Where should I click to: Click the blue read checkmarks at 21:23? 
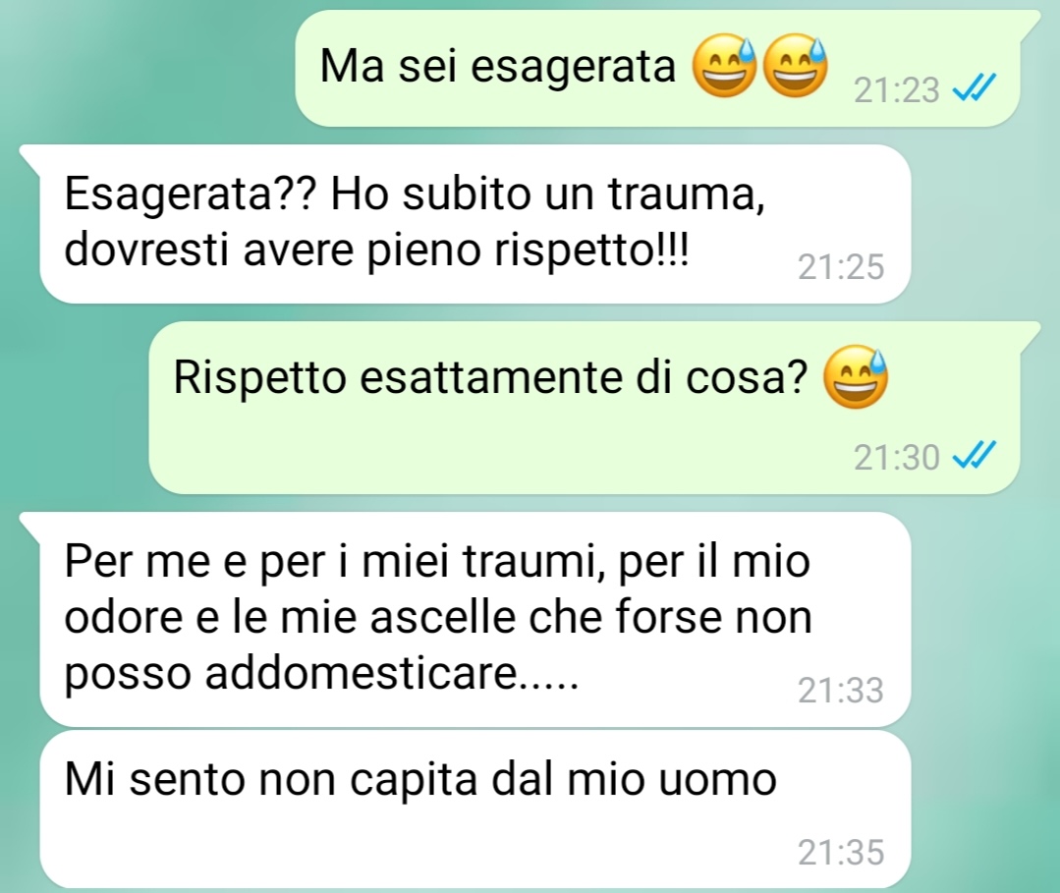click(x=975, y=87)
